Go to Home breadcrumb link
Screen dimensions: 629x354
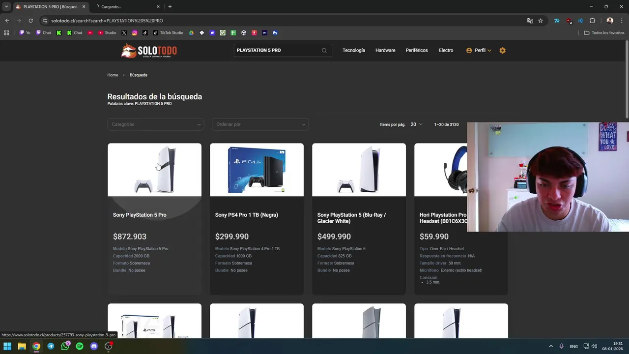coord(113,75)
